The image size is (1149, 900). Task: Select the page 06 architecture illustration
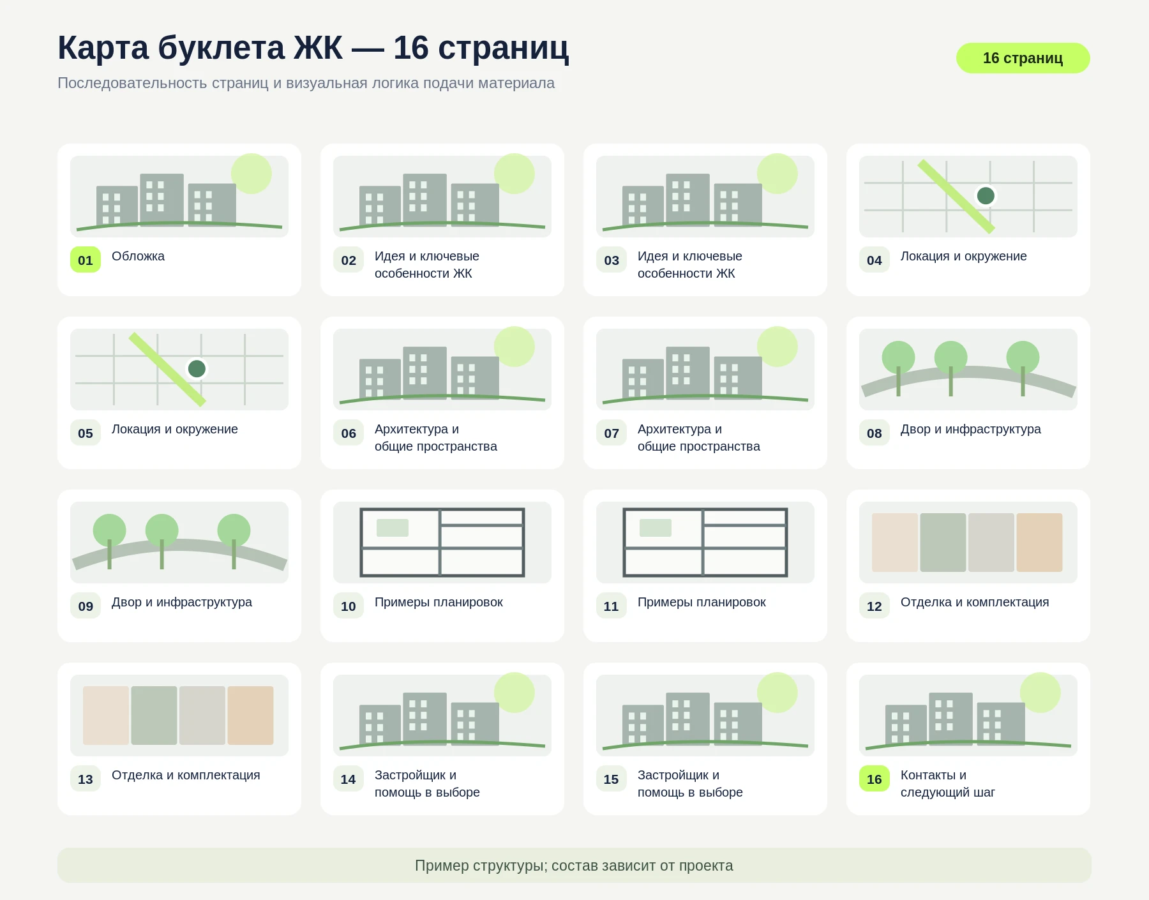click(x=442, y=369)
